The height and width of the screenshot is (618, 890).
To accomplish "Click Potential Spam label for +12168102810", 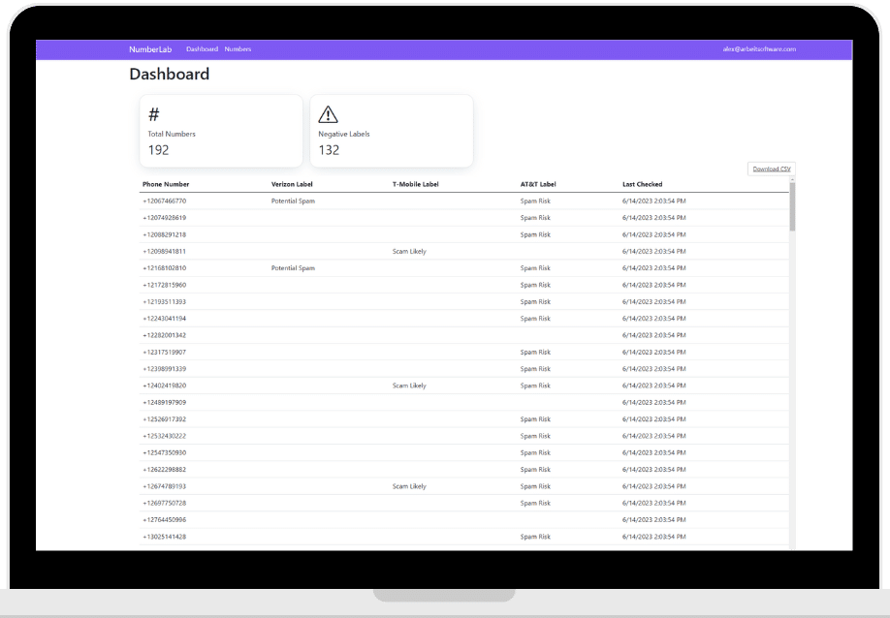I will (x=293, y=268).
